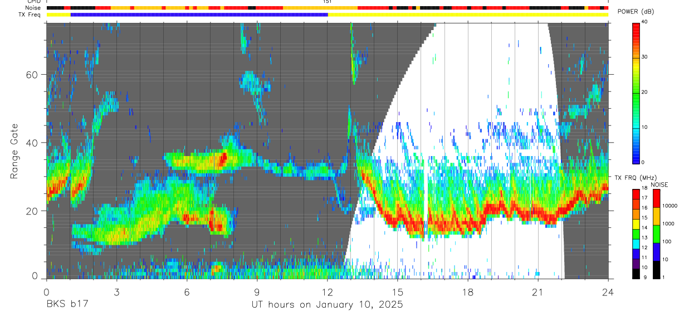The height and width of the screenshot is (316, 684).
Task: Click the 15 tick on UT hours axis
Action: coord(398,291)
